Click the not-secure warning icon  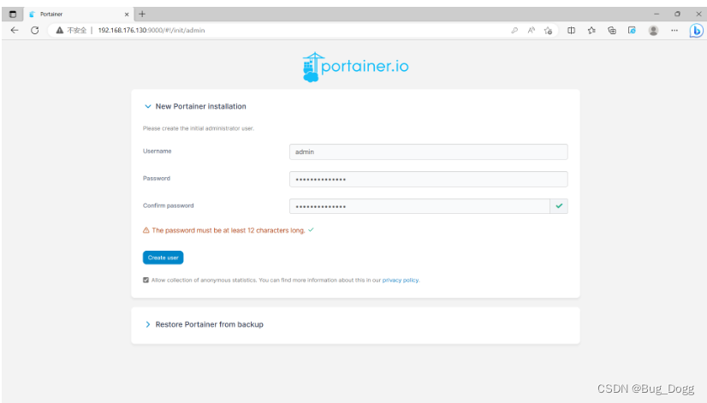pos(60,30)
